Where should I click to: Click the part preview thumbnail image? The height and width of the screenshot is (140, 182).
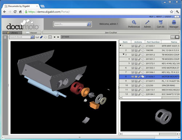pyautogui.click(x=163, y=116)
